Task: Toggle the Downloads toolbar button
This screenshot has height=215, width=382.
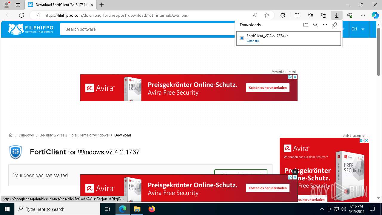Action: click(336, 15)
